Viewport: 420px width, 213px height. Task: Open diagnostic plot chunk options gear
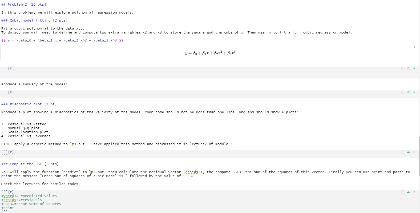coord(403,152)
